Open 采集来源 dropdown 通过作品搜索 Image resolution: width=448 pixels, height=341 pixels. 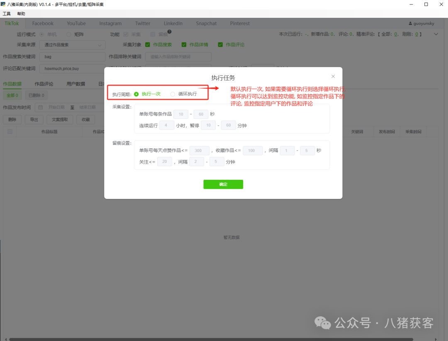73,45
